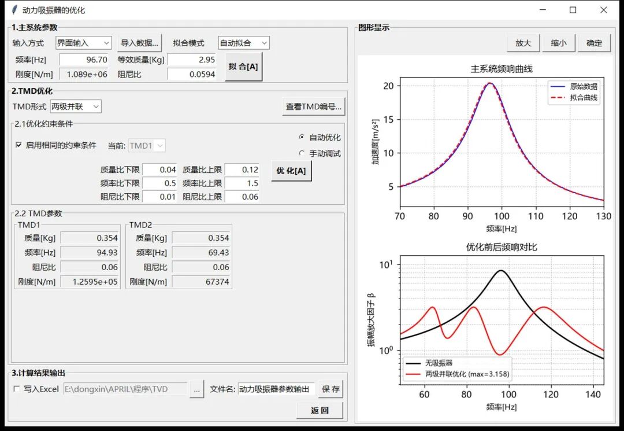Click the 两级并联优化 (max=3.158) legend entry
The height and width of the screenshot is (431, 624).
[x=457, y=374]
